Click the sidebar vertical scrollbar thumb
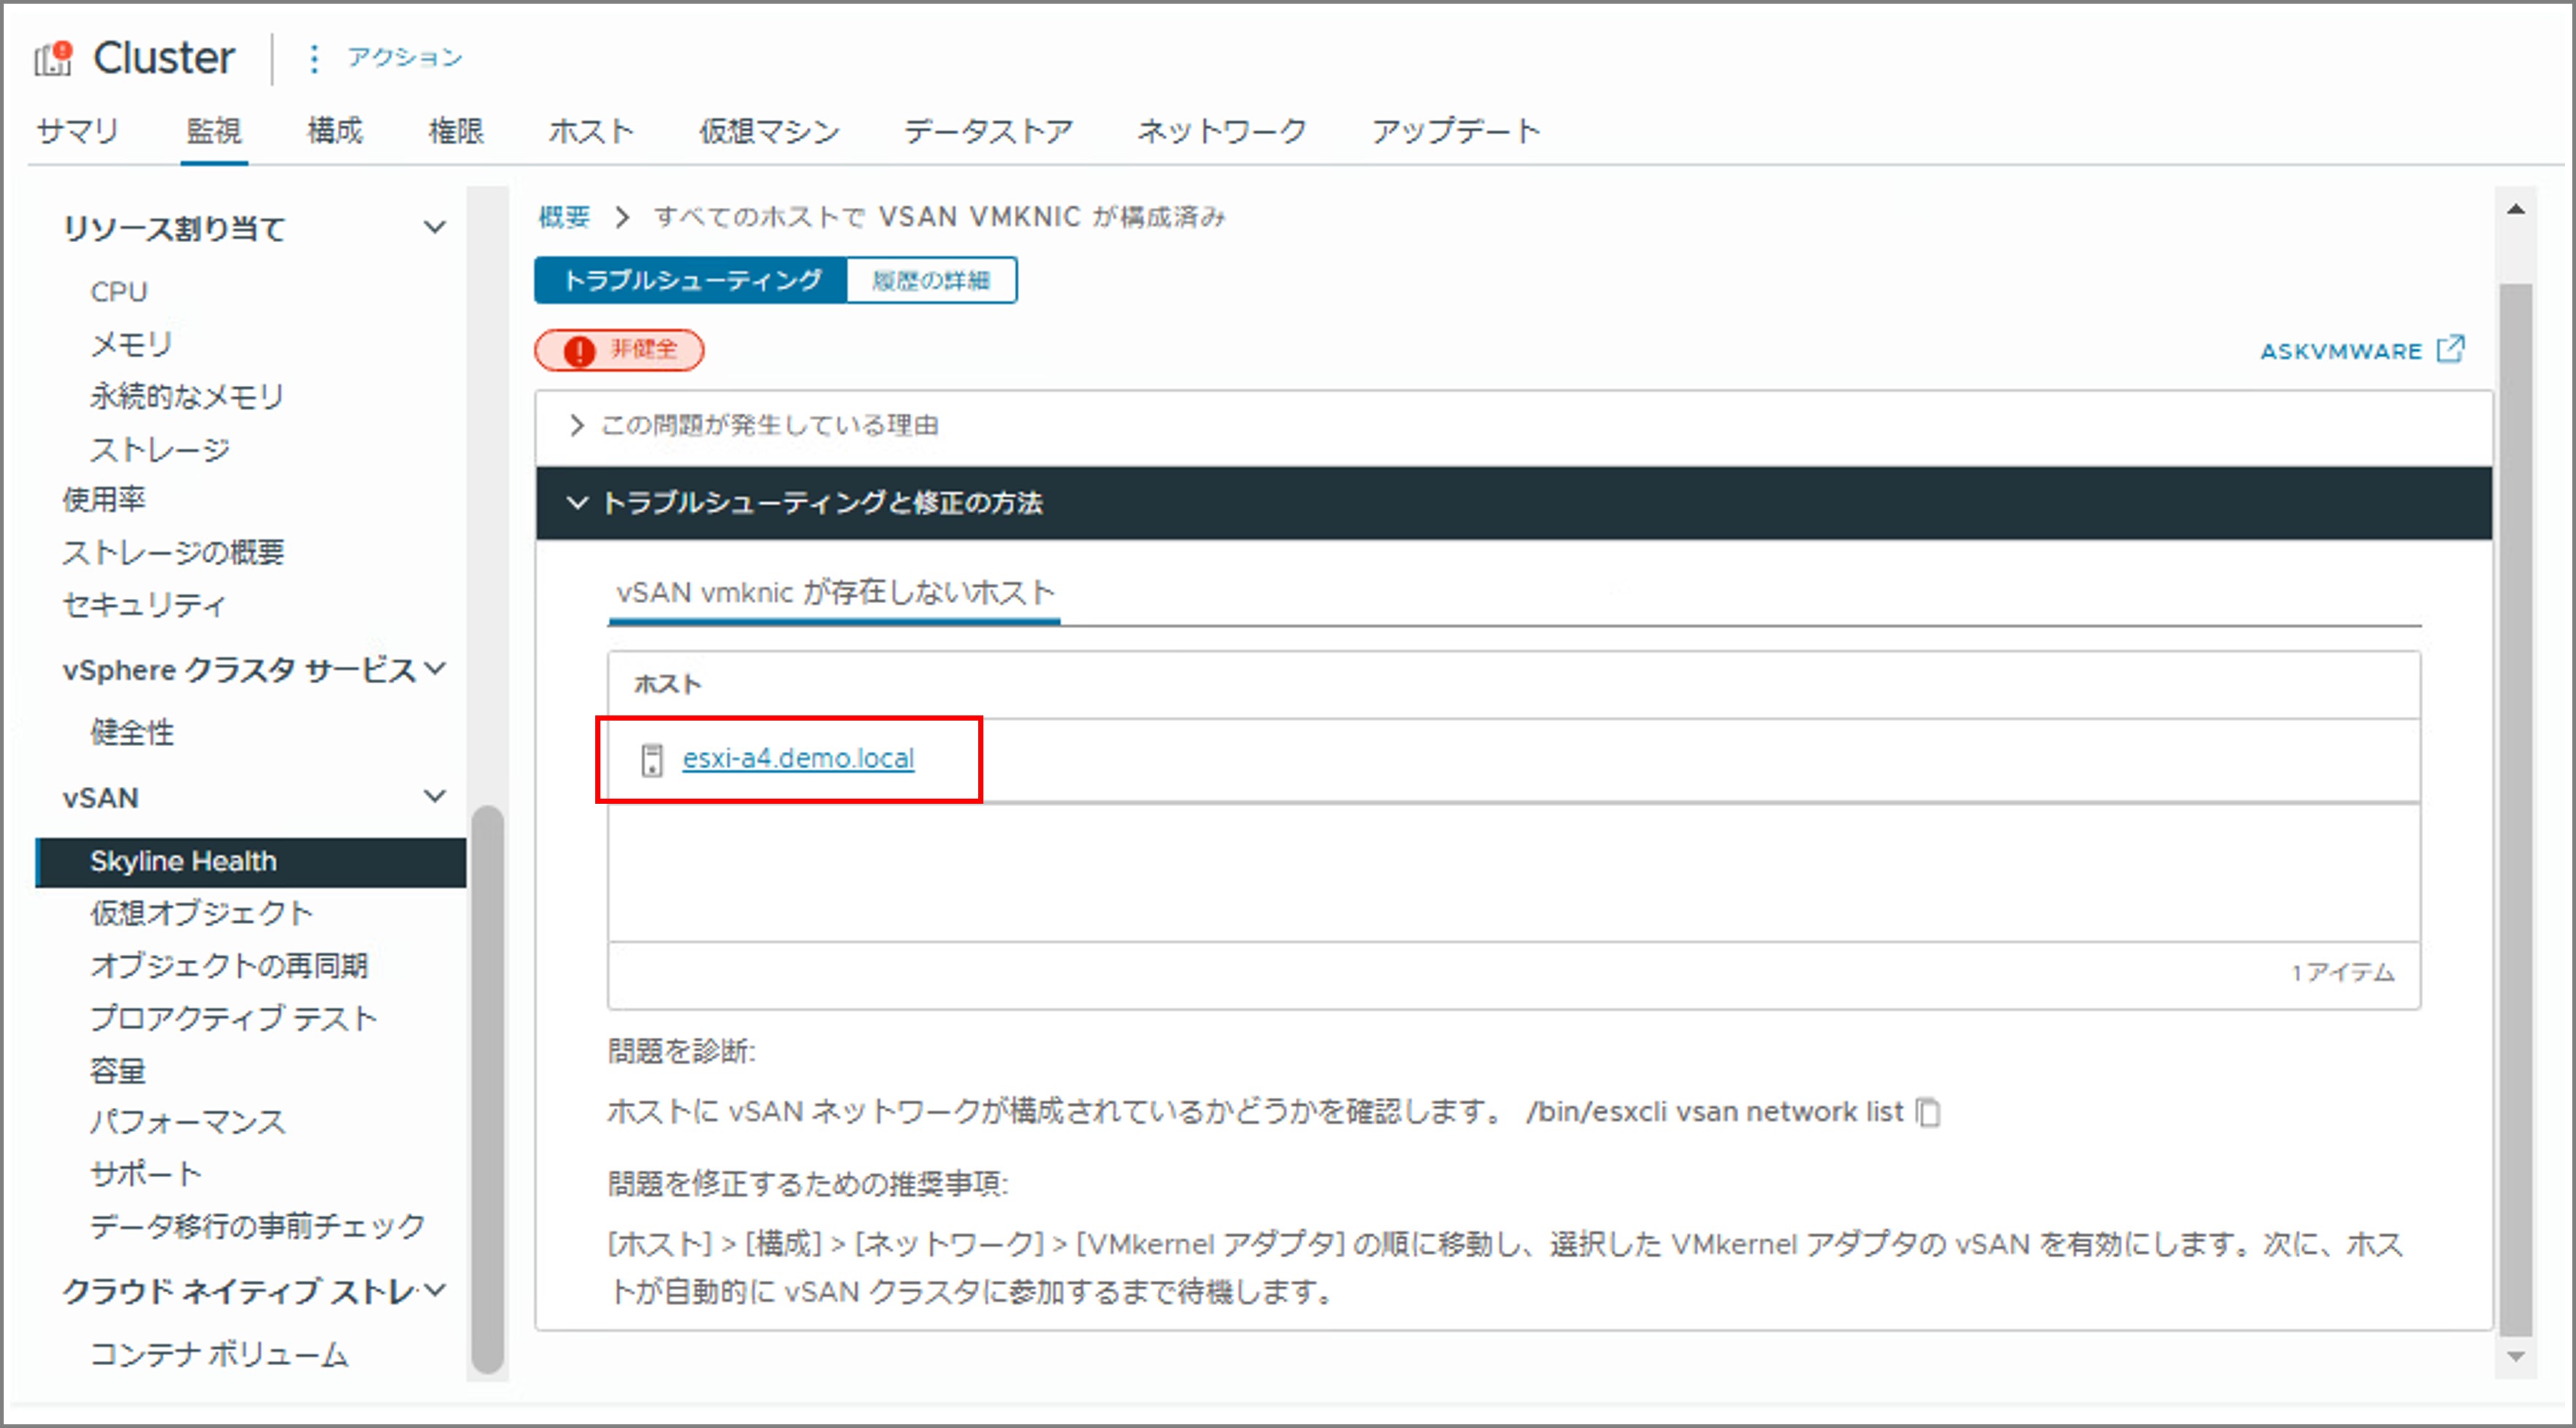This screenshot has width=2576, height=1428. click(487, 1090)
